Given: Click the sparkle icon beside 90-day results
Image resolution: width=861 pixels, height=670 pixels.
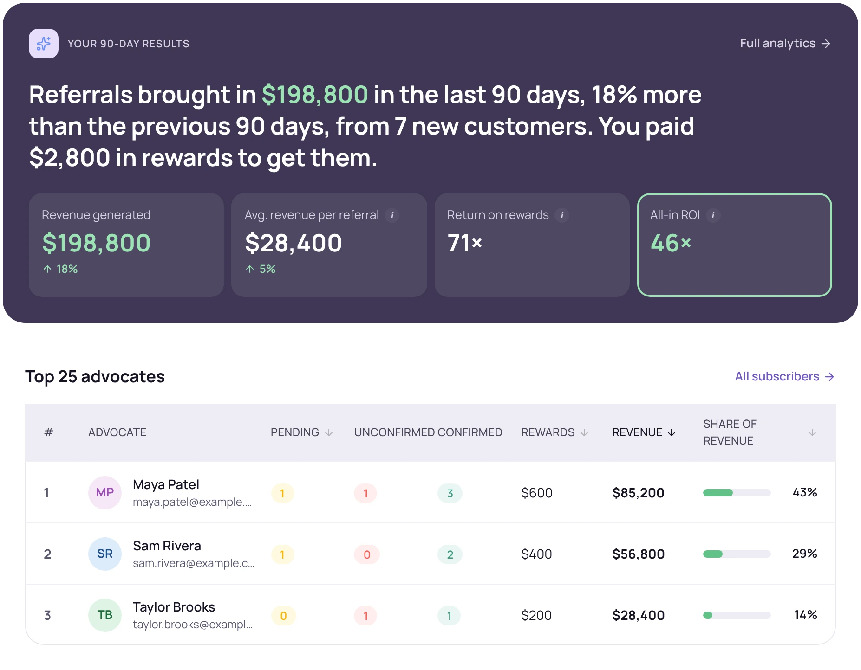Looking at the screenshot, I should click(x=44, y=44).
